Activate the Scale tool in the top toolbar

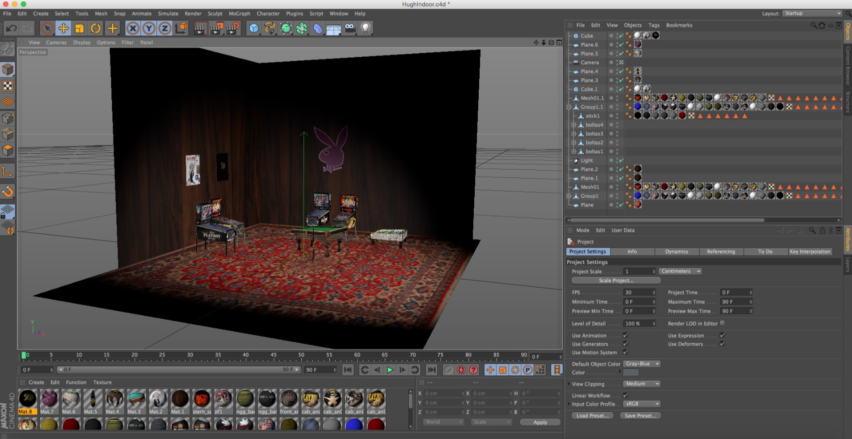(79, 28)
